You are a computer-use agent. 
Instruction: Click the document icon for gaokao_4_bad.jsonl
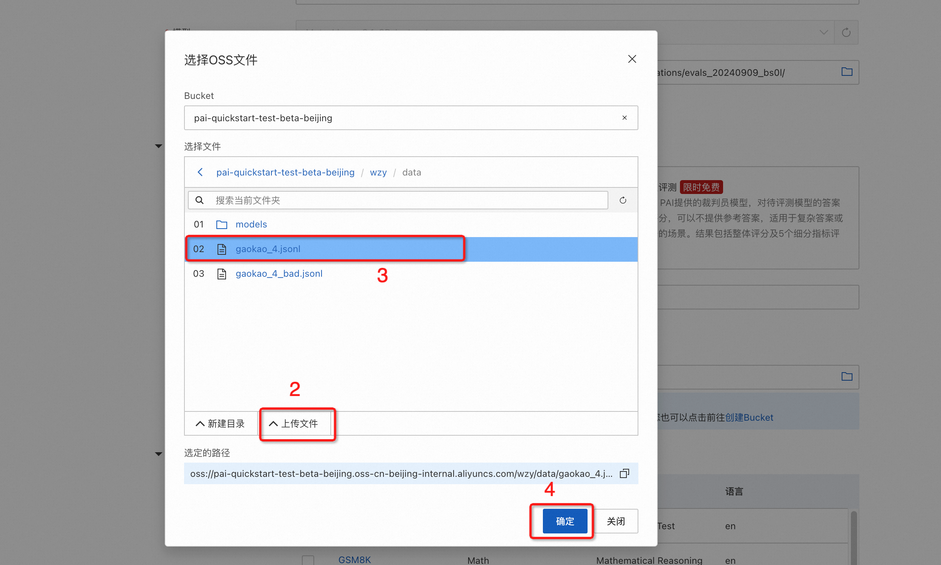point(222,273)
